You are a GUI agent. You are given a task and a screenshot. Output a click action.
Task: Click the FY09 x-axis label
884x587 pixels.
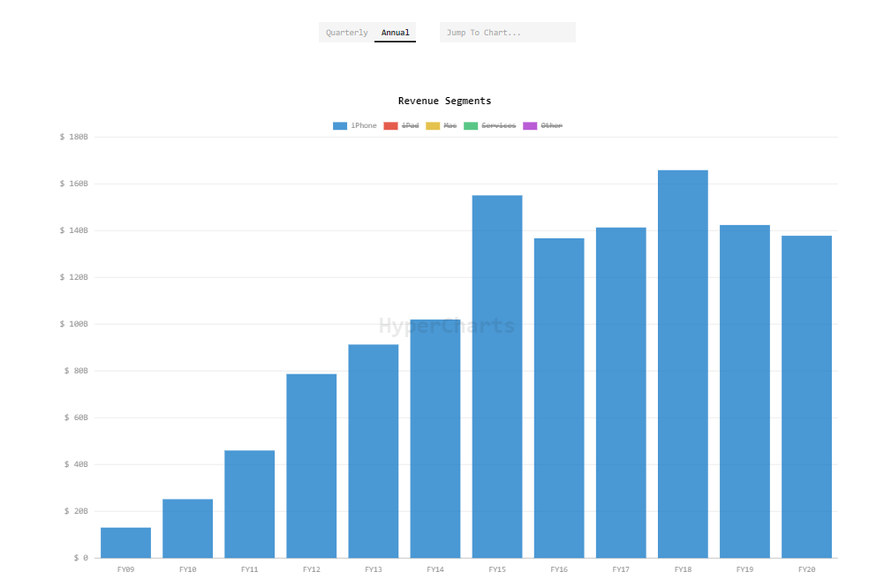tap(125, 569)
